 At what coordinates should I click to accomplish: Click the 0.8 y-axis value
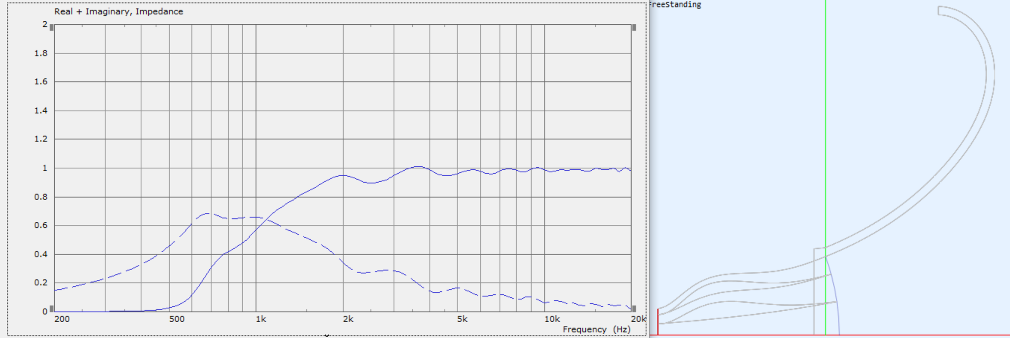41,197
